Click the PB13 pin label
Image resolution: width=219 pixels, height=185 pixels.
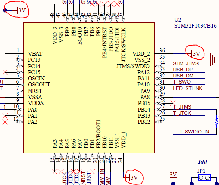[x=144, y=116]
